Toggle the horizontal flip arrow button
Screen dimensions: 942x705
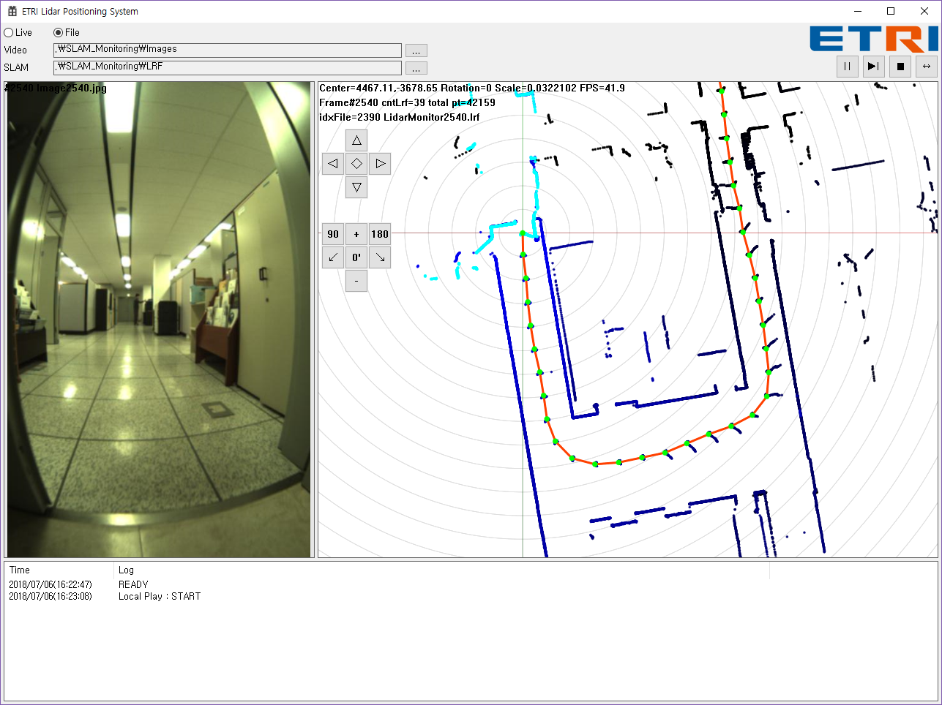pyautogui.click(x=927, y=67)
